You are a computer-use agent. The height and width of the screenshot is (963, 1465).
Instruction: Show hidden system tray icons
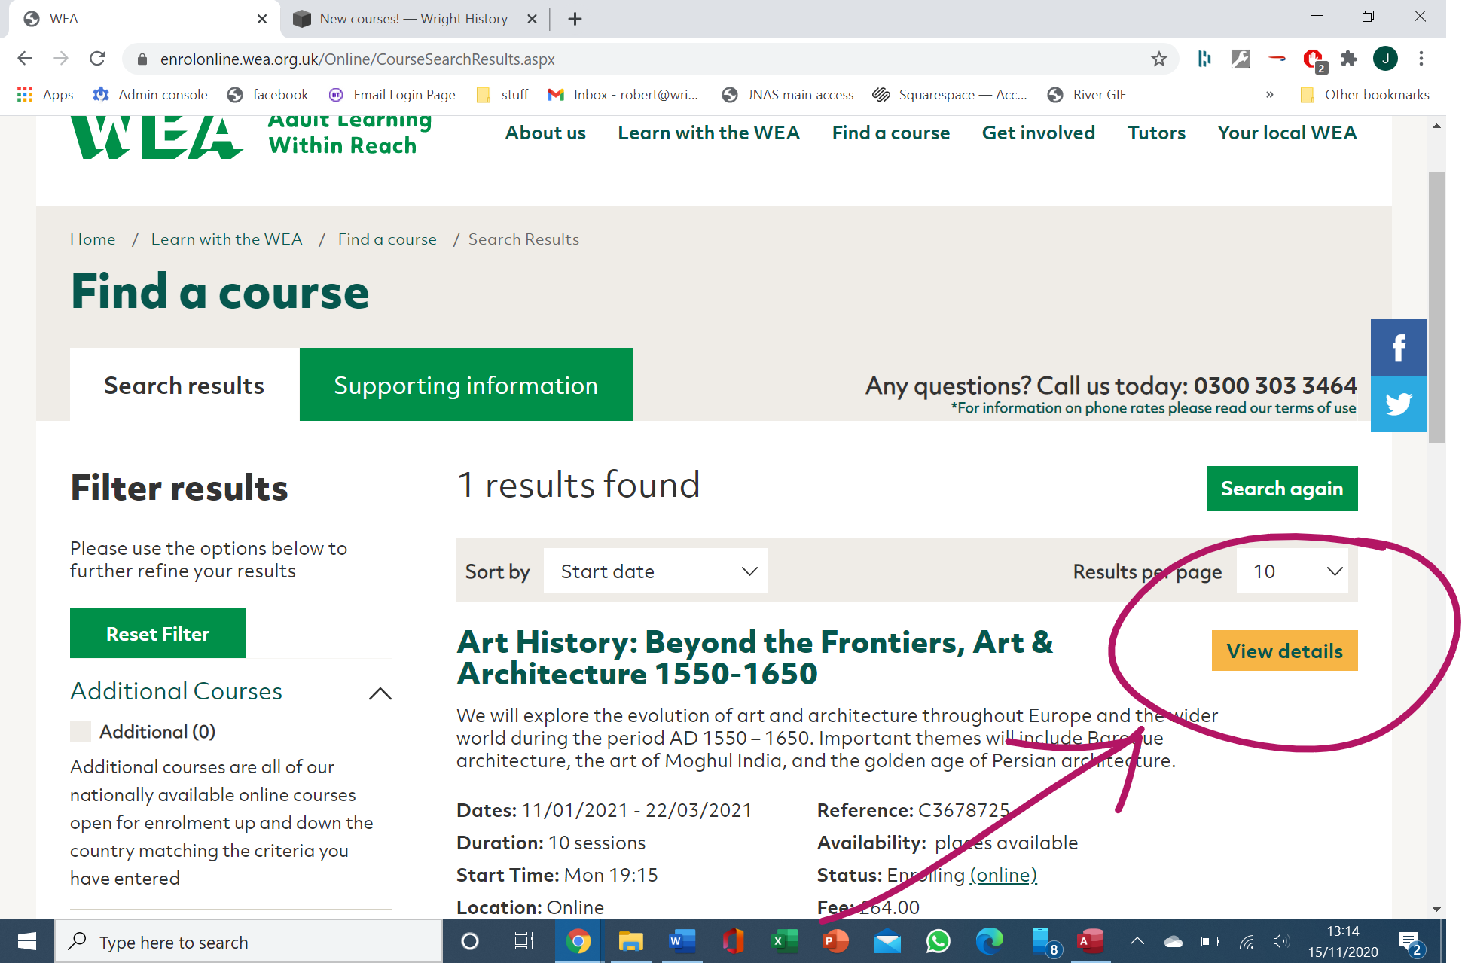1137,941
